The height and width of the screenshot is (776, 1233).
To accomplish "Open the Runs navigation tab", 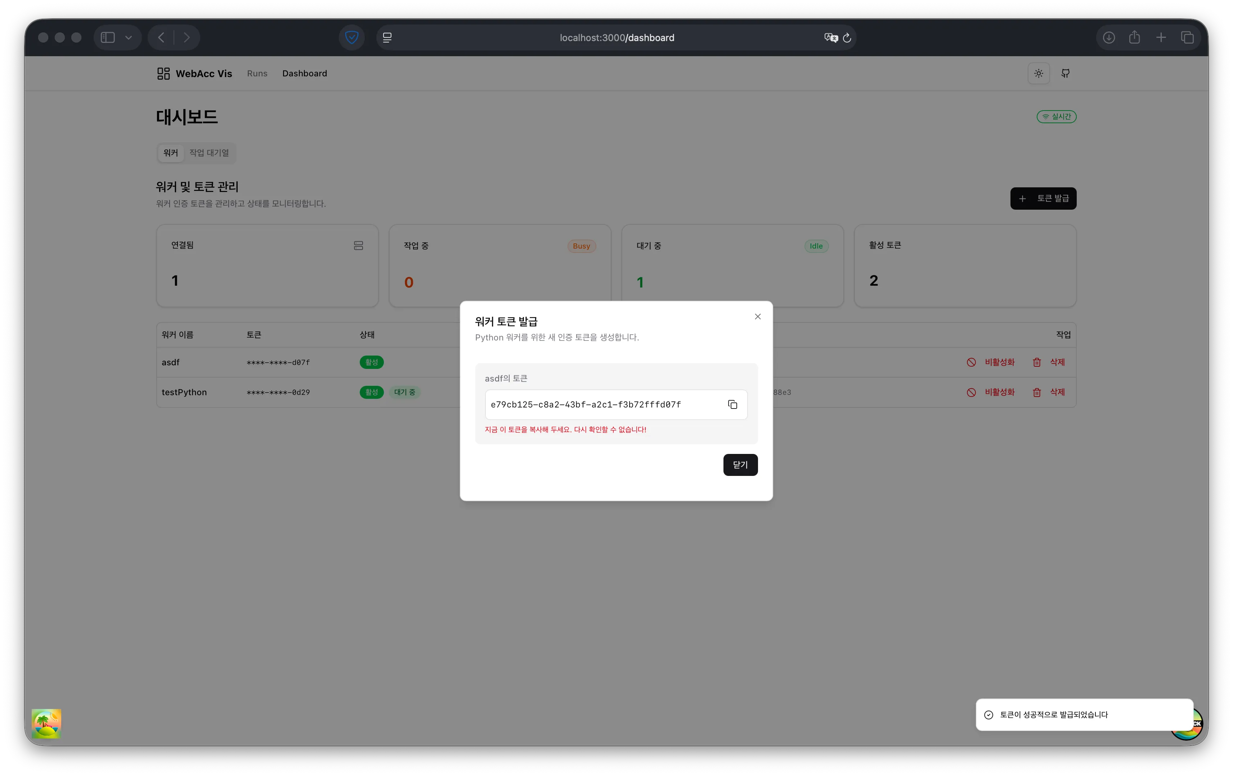I will pyautogui.click(x=257, y=73).
